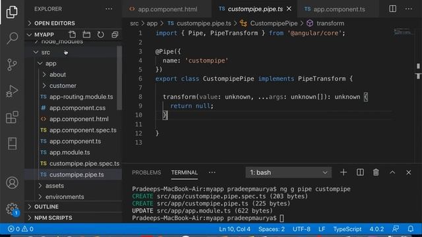Click the src breadcrumb
Viewport: 422px width, 237px height.
click(x=135, y=24)
